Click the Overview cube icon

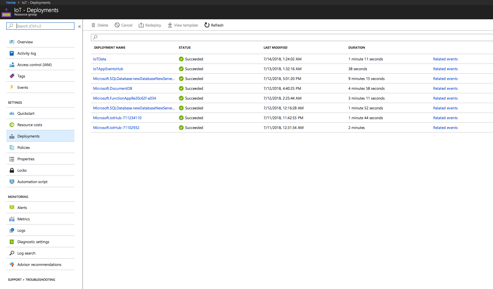point(12,42)
